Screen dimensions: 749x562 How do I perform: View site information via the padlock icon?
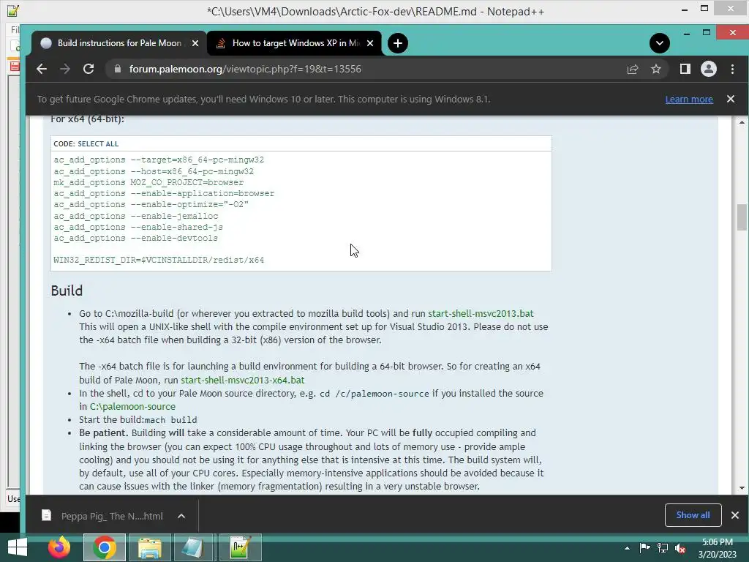[118, 69]
